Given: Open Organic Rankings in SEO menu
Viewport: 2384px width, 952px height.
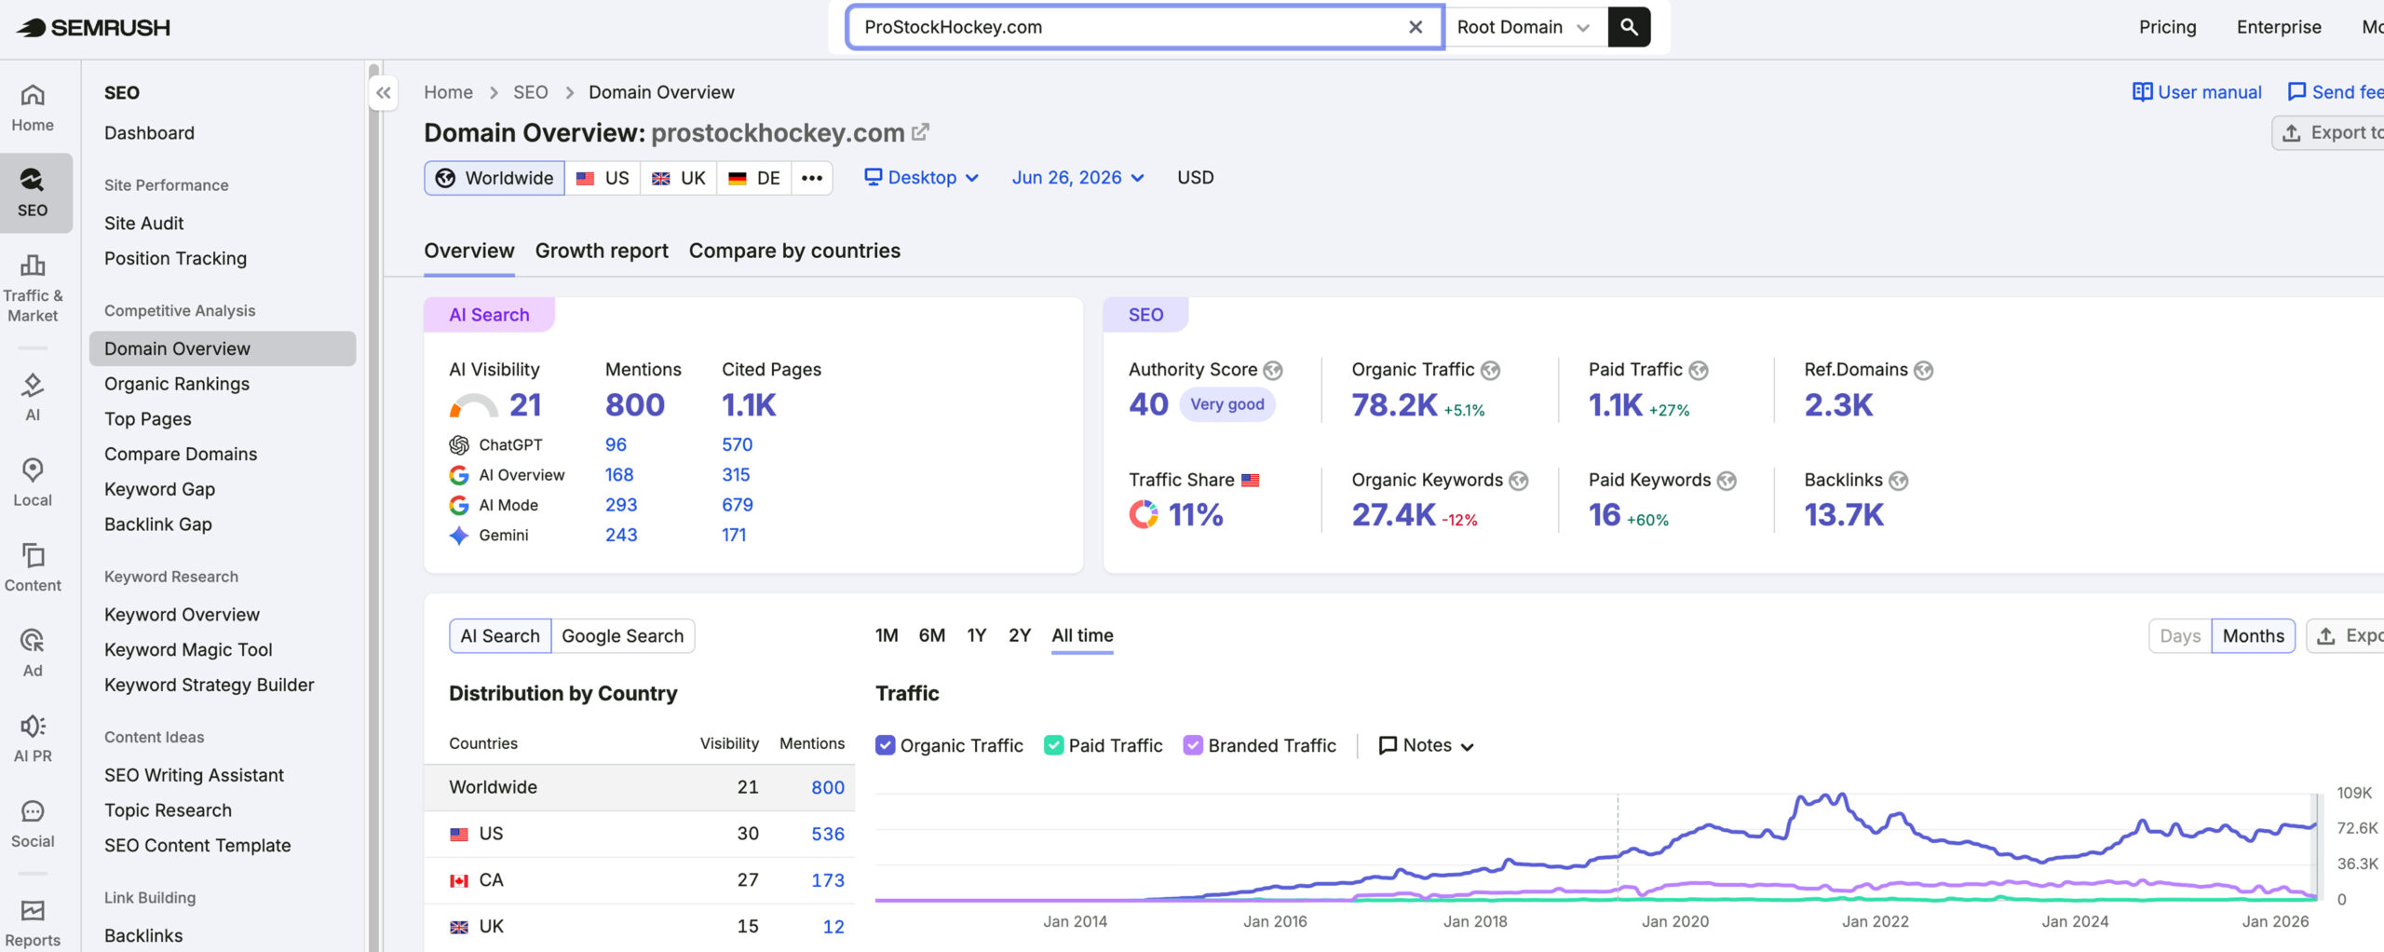Looking at the screenshot, I should (177, 384).
